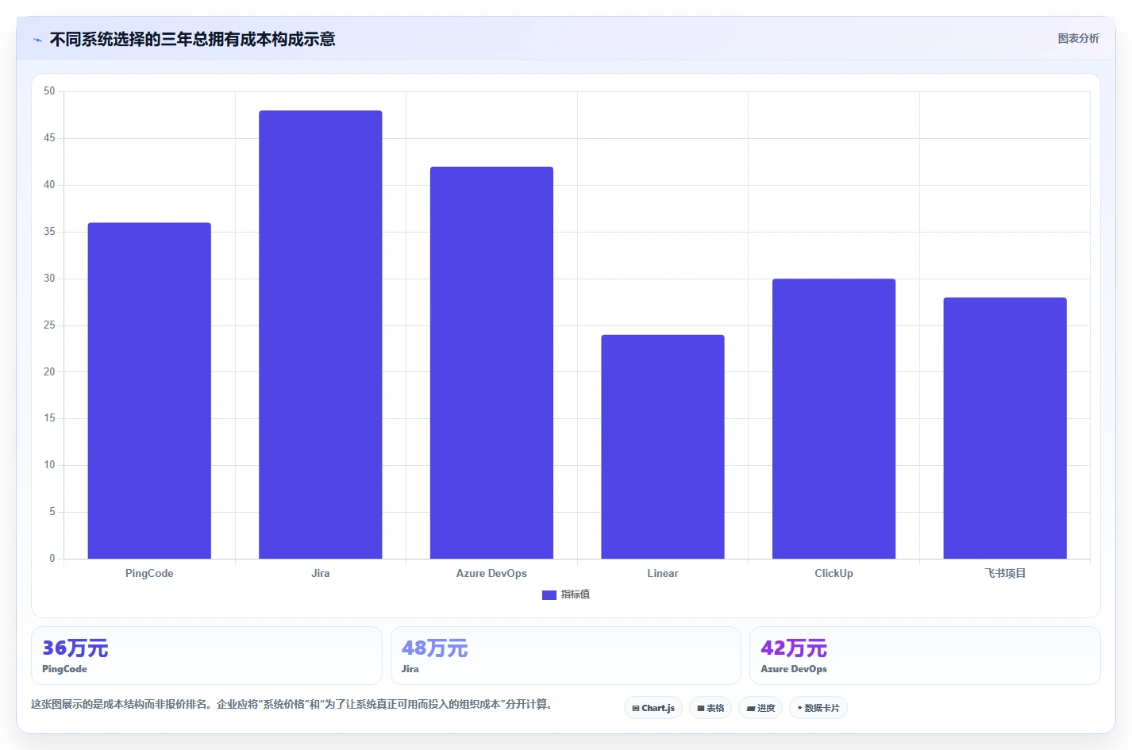Click the footnote text starting 这张图展示的是
Image resolution: width=1132 pixels, height=750 pixels.
pyautogui.click(x=291, y=704)
